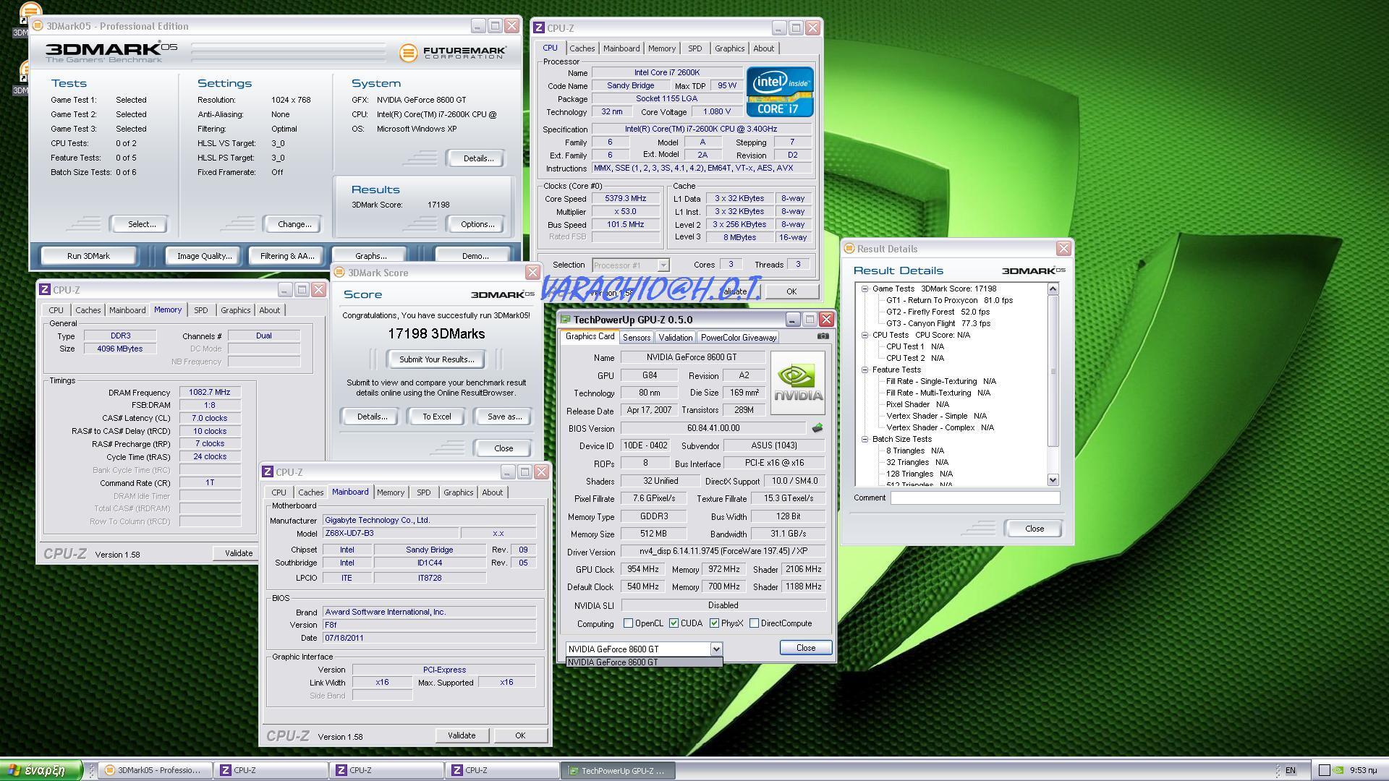Click the Close button in GPU-Z

805,648
